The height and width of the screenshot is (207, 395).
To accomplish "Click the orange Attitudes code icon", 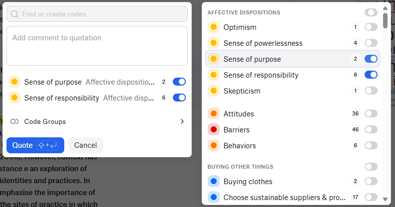I will pos(214,114).
